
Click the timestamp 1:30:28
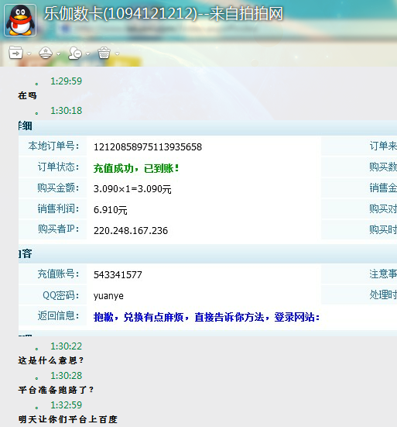(x=66, y=376)
